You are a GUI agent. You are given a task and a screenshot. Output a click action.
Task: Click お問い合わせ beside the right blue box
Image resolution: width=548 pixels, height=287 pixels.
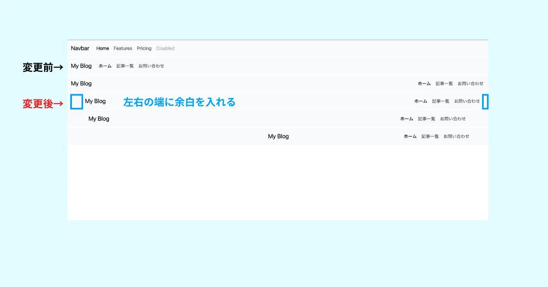[x=467, y=101]
